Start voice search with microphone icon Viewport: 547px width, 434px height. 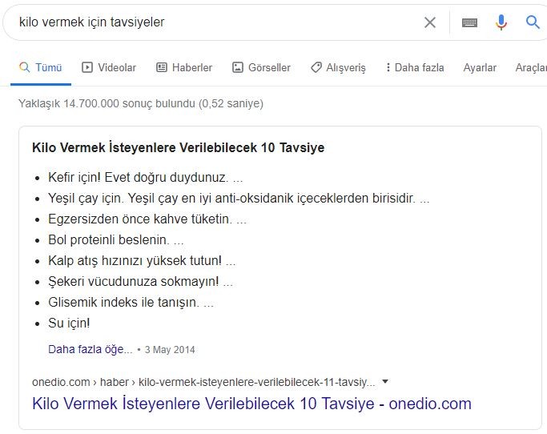501,22
